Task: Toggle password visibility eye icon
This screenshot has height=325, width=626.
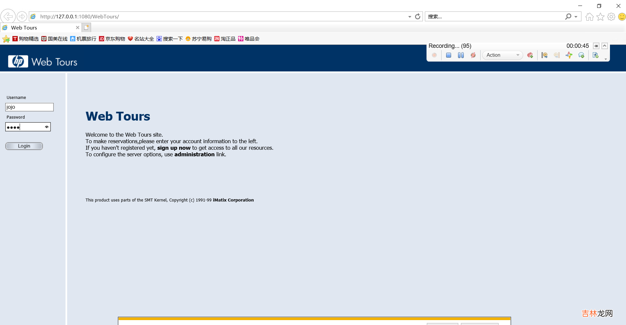Action: 47,127
